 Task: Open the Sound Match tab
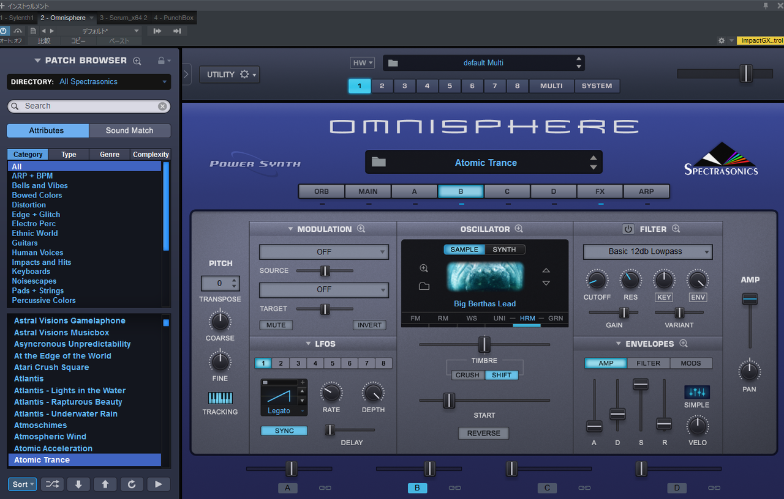(130, 130)
